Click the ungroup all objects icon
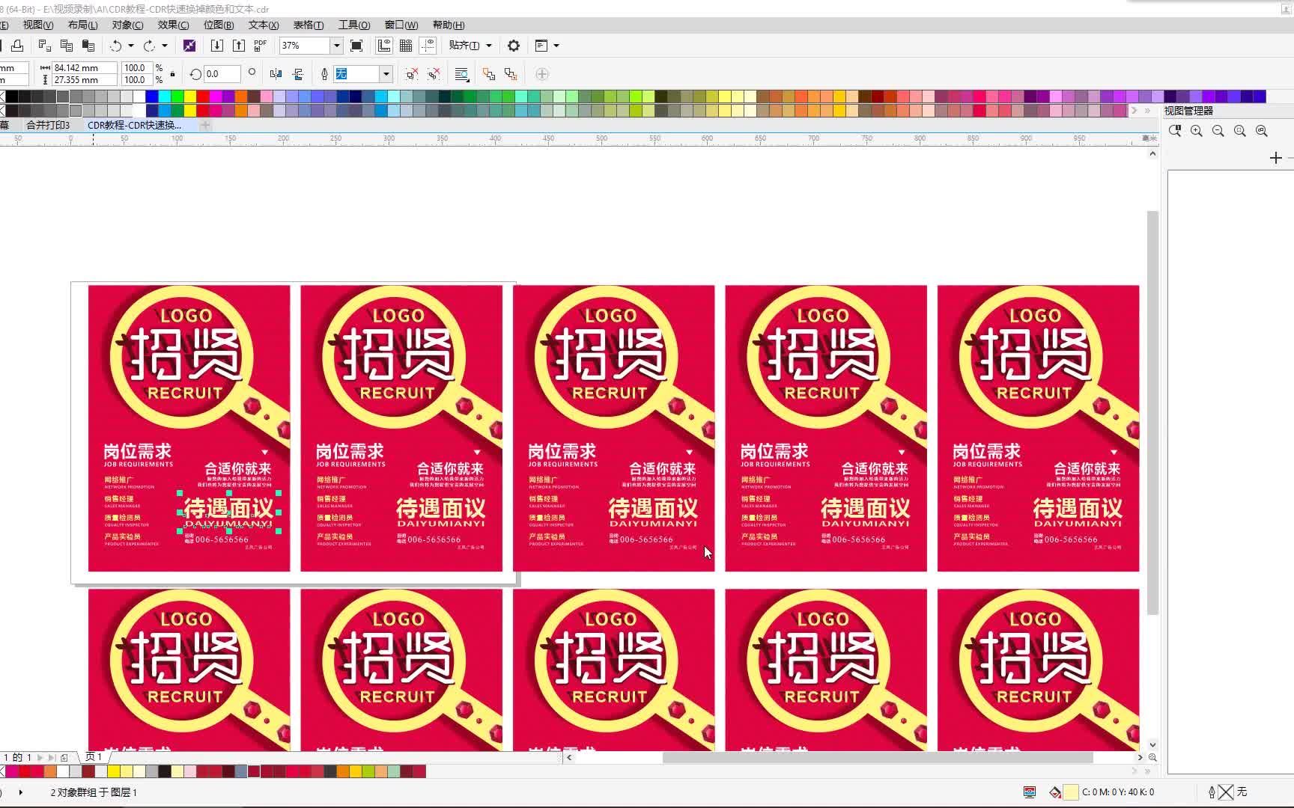 tap(434, 74)
